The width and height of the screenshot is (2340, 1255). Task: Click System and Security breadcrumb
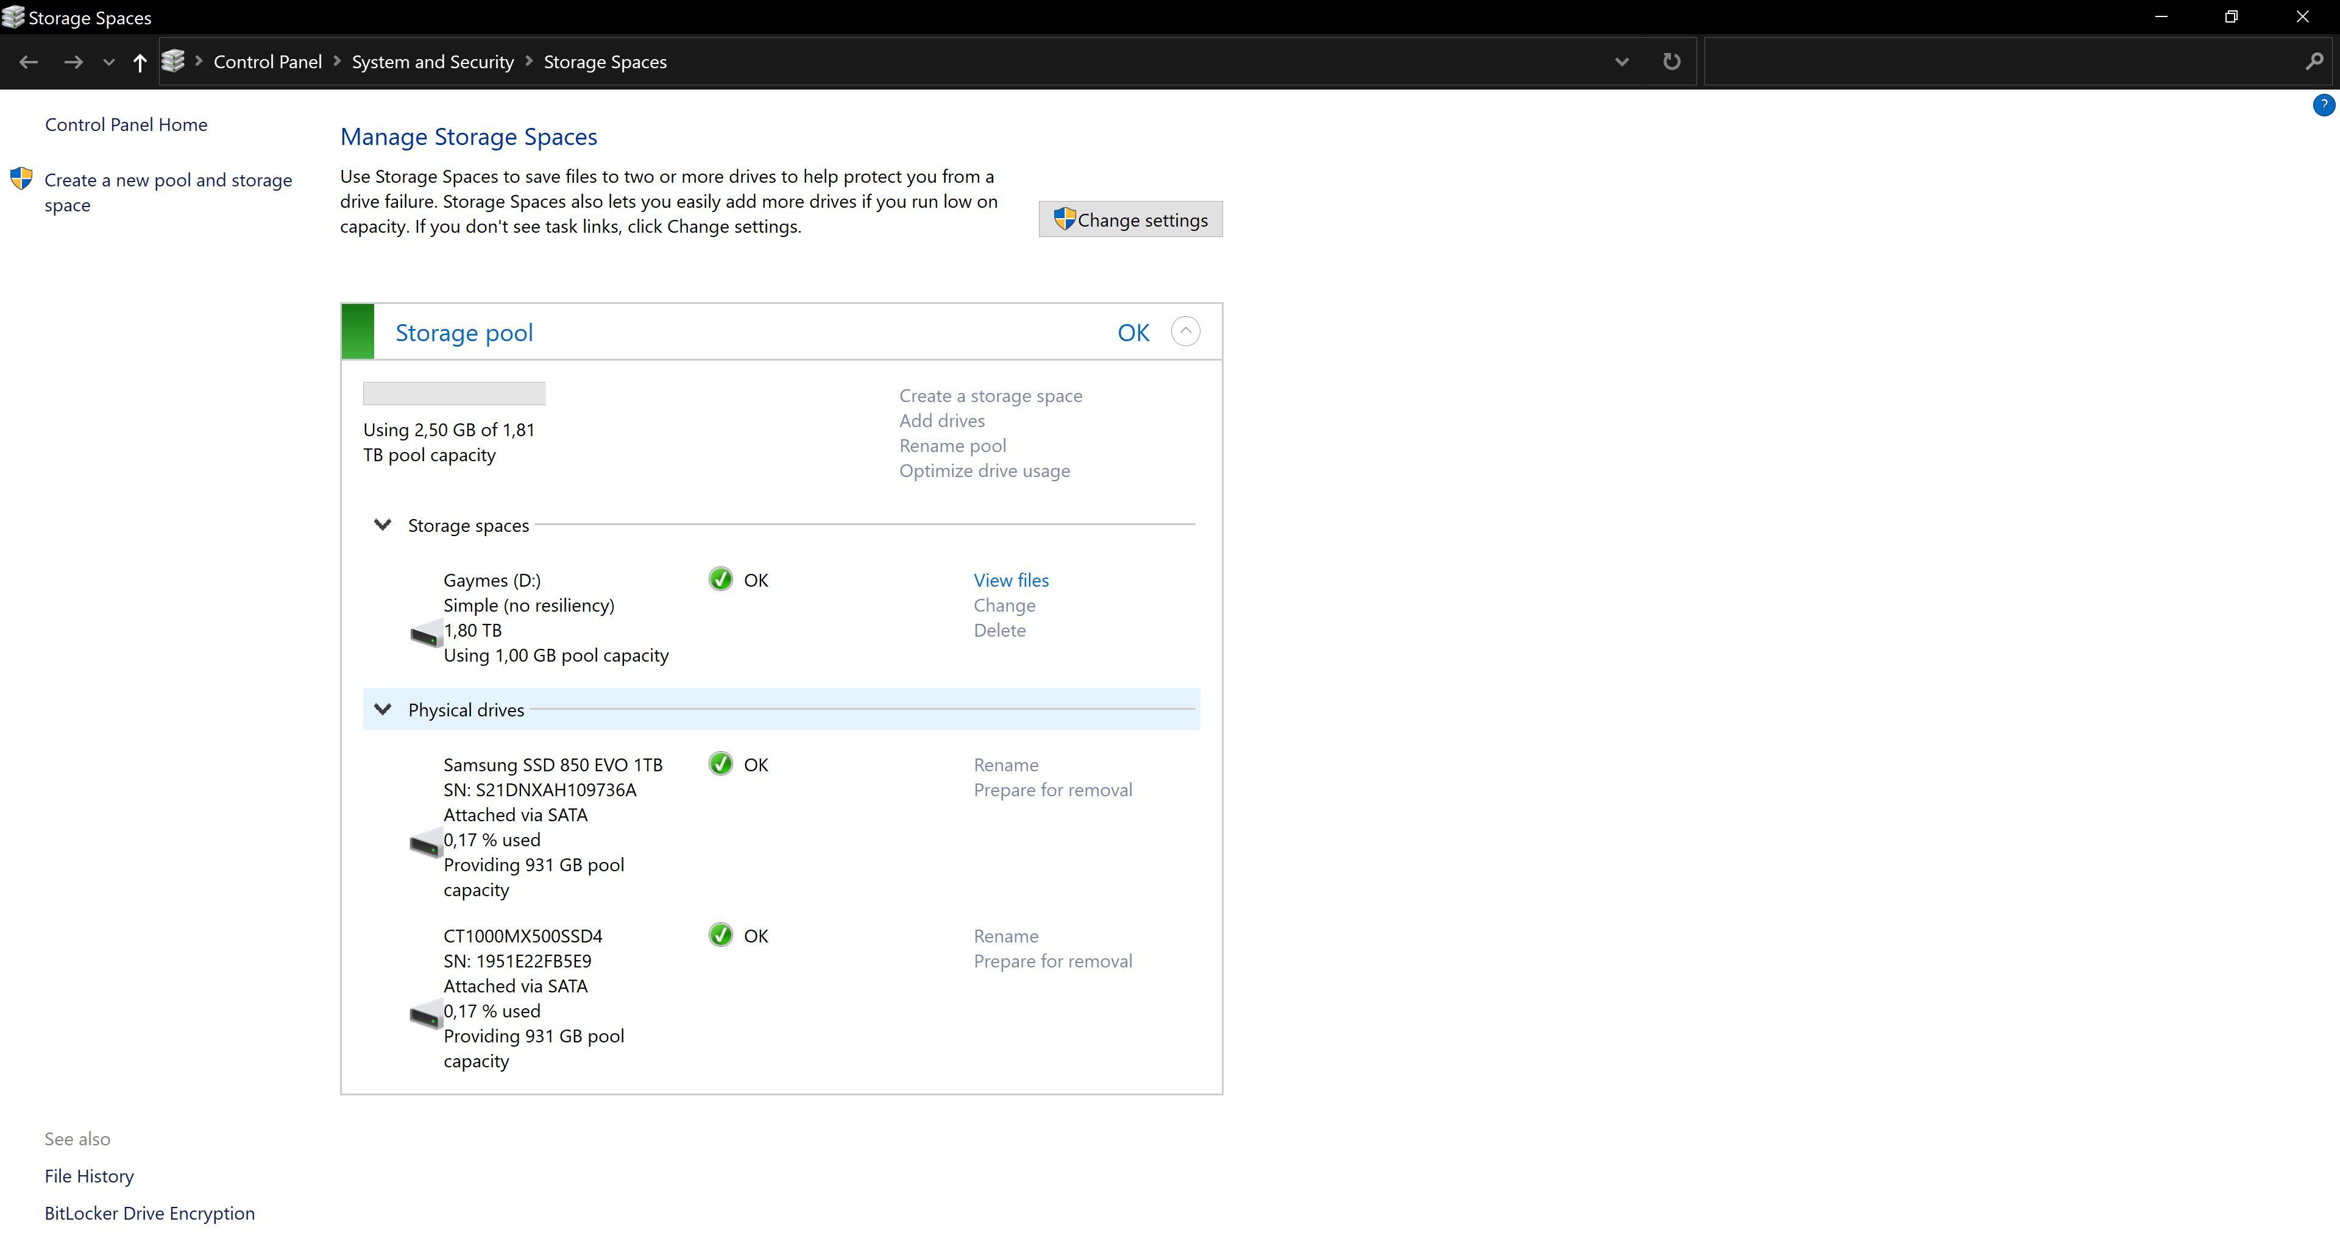(x=433, y=62)
